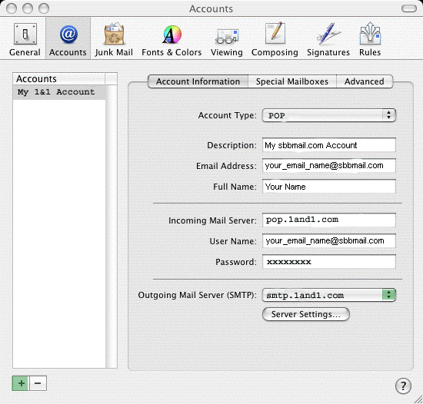Click into the Description field
423x404 pixels.
point(329,145)
